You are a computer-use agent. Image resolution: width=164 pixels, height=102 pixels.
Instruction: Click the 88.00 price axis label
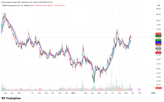coord(159,14)
